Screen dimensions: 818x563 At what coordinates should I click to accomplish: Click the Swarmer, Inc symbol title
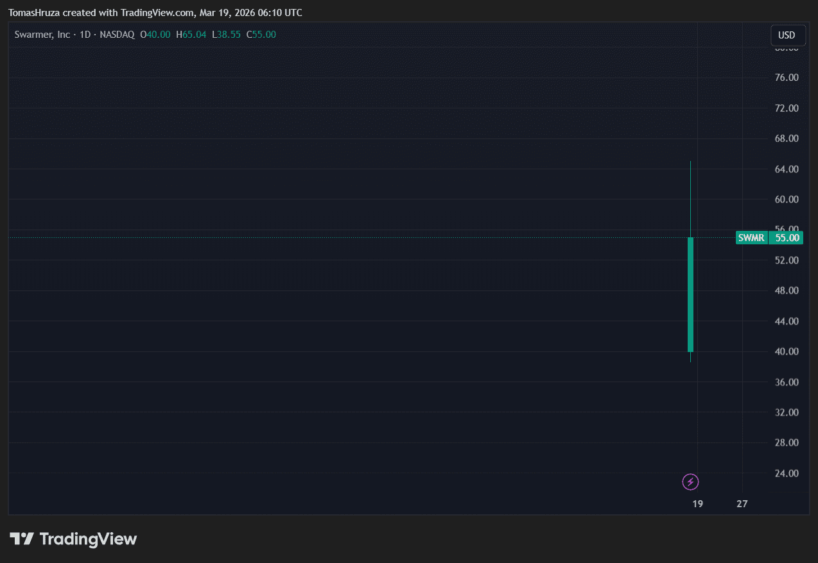pos(42,35)
